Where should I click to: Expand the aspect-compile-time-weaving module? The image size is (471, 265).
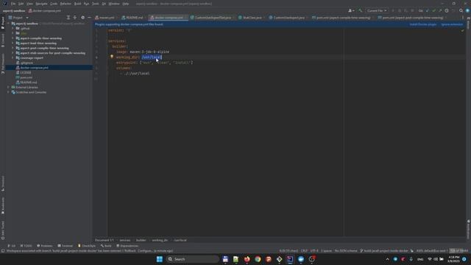(13, 38)
